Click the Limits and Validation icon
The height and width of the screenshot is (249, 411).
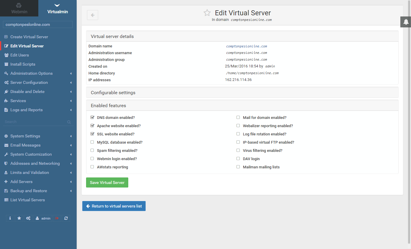[6, 172]
